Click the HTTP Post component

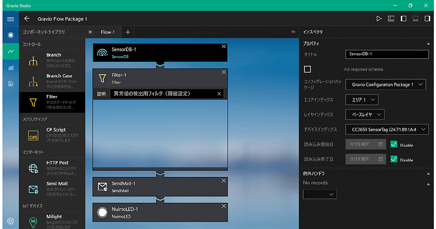52,168
